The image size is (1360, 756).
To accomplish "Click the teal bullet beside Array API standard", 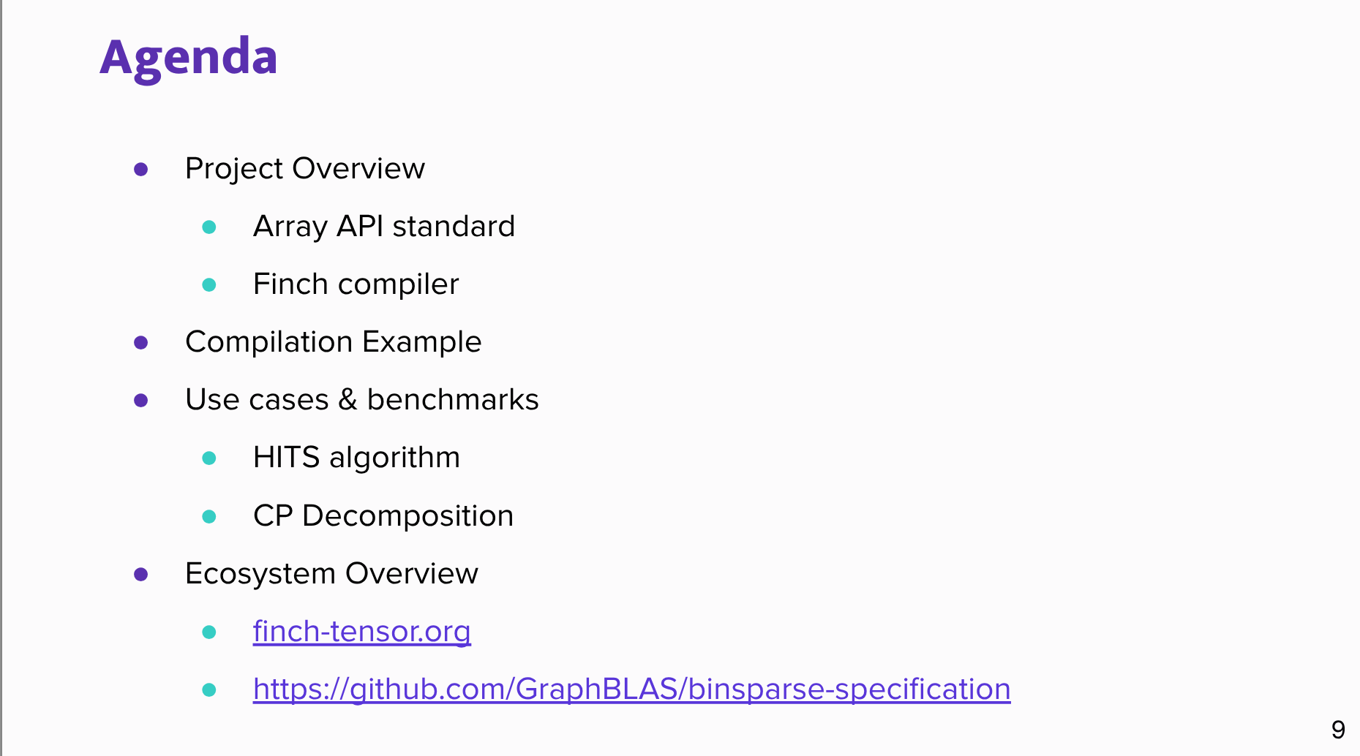I will [209, 227].
